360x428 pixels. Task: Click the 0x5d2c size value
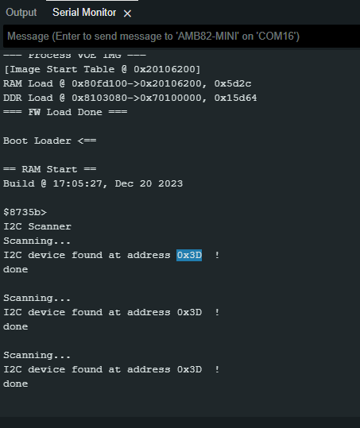pos(233,83)
